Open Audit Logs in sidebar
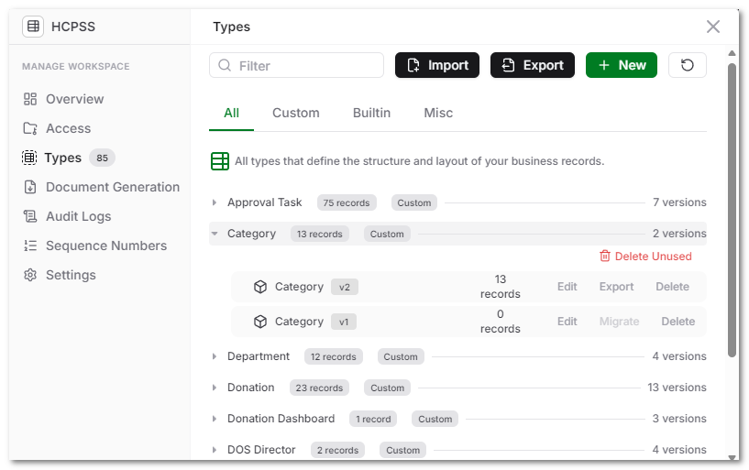 point(78,216)
